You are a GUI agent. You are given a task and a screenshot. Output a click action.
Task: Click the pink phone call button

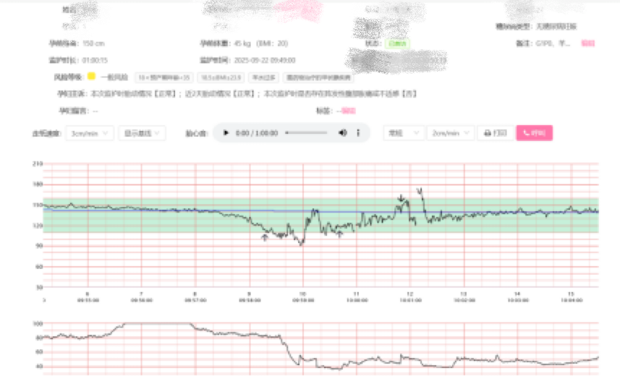pyautogui.click(x=534, y=133)
